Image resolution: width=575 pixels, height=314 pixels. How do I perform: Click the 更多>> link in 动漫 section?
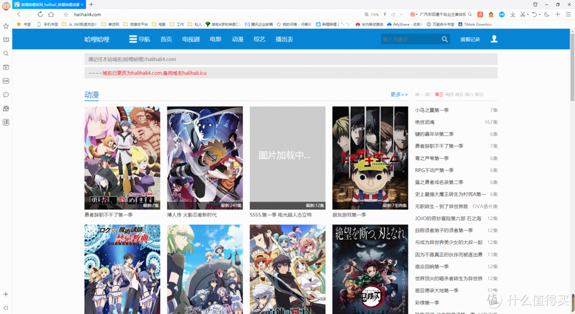click(x=399, y=94)
